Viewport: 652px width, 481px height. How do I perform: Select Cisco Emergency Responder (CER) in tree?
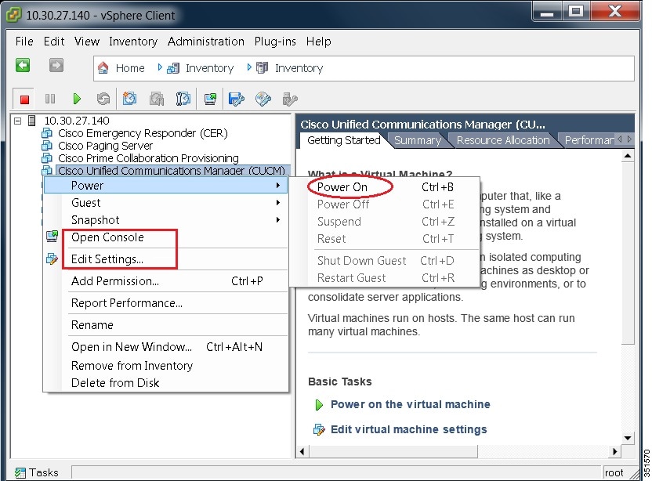[x=143, y=133]
